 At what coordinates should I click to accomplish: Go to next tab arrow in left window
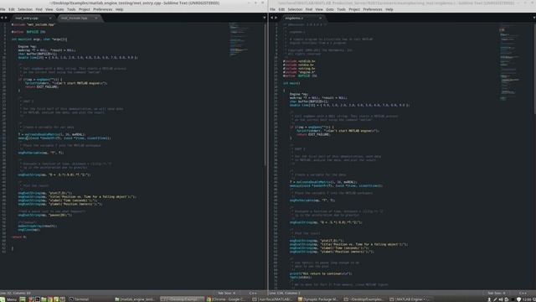(x=6, y=18)
